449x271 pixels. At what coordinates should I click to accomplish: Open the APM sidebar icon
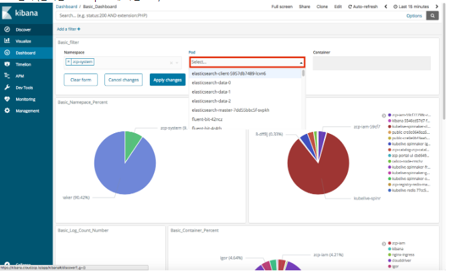tap(7, 76)
